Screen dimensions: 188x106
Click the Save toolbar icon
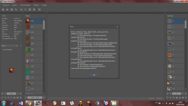12,10
